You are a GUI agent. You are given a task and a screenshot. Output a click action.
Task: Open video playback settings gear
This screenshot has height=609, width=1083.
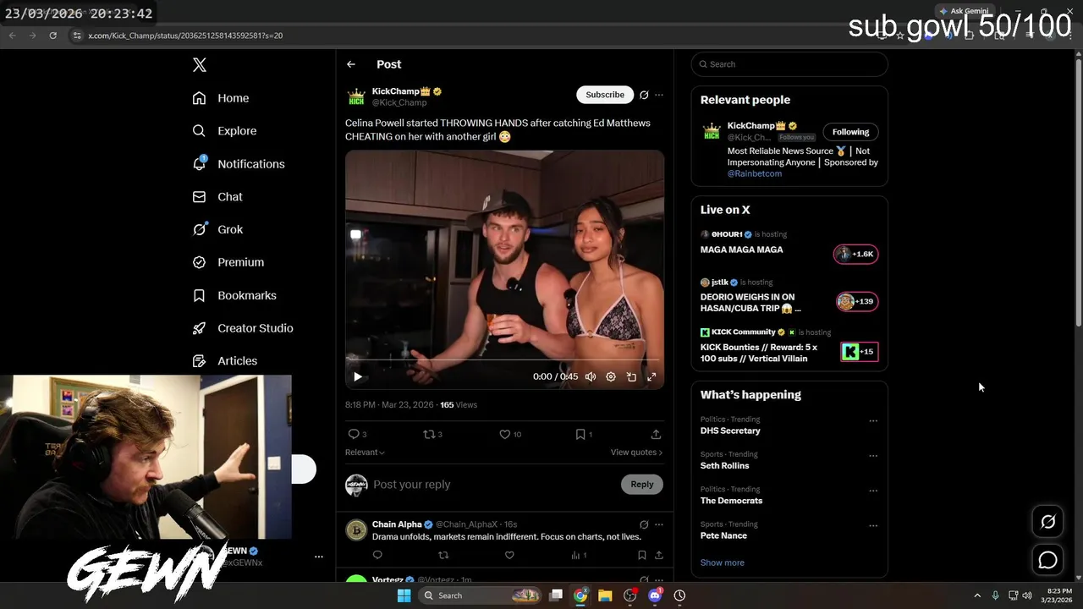pos(611,377)
